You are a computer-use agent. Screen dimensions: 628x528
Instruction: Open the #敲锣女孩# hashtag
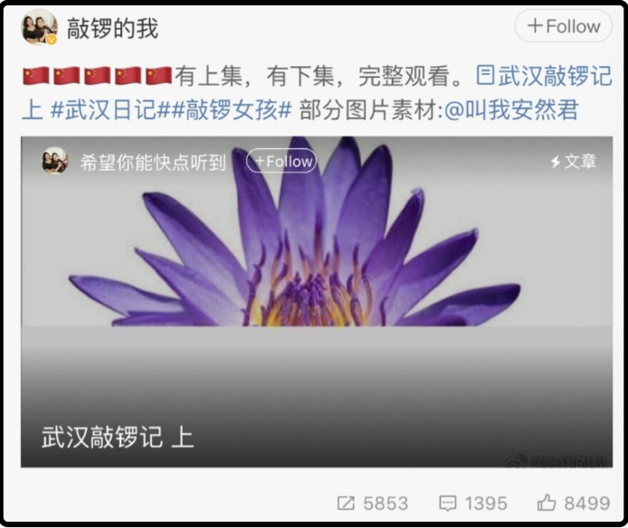tap(225, 109)
